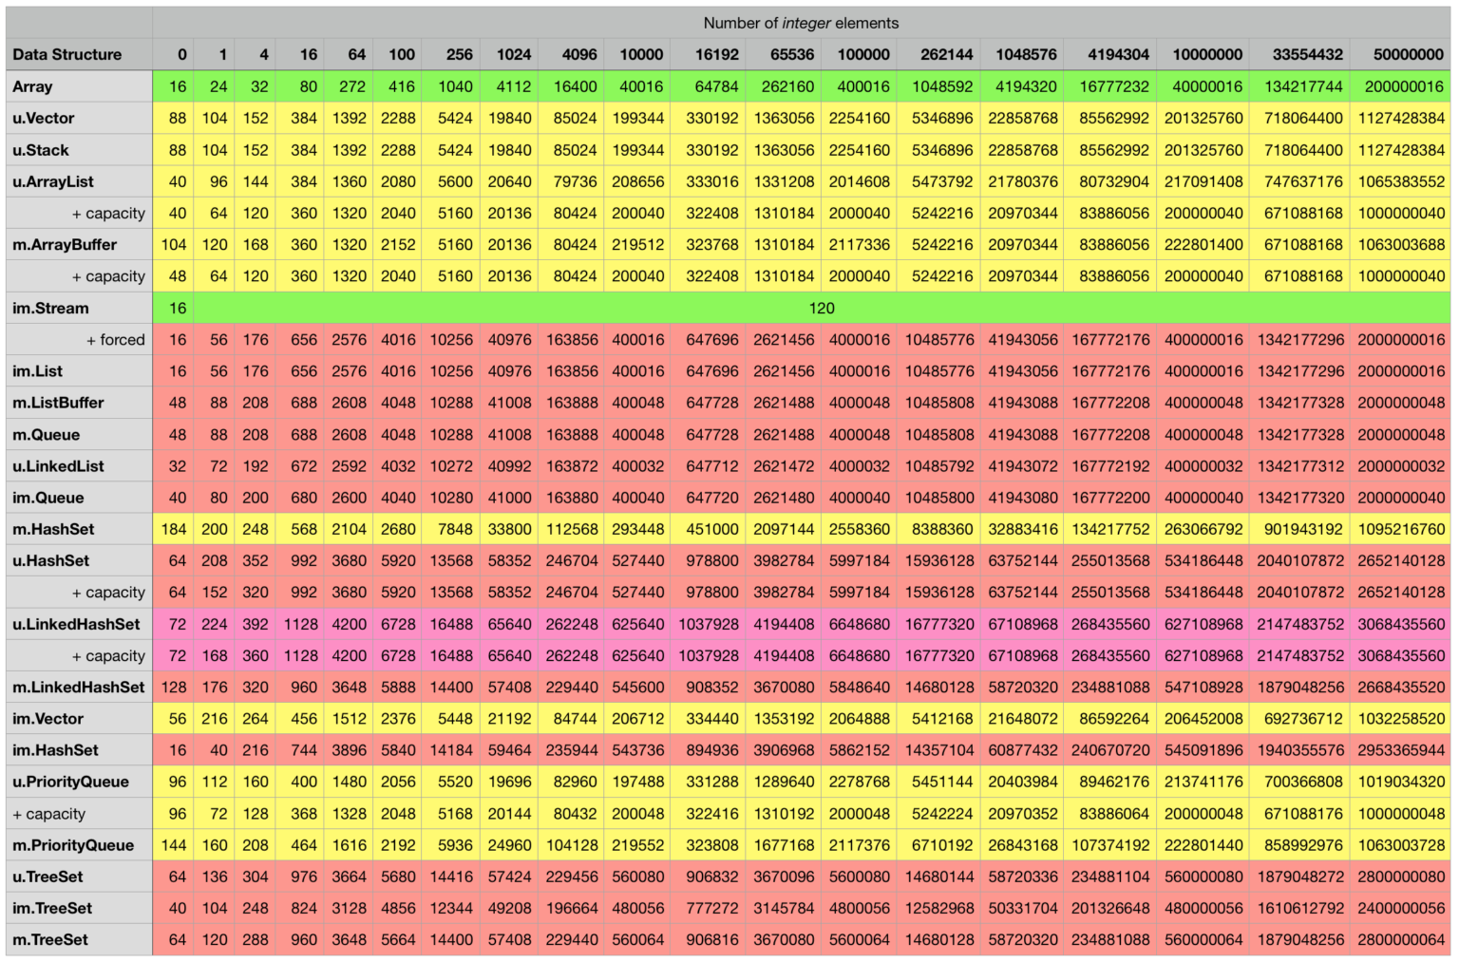Click the Number of integer elements header
Viewport: 1459px width, 962px height.
click(x=801, y=23)
